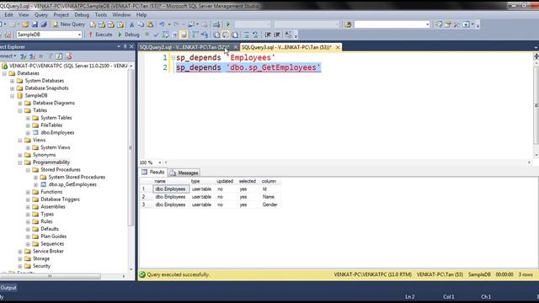Viewport: 539px width, 303px height.
Task: Click the New Query toolbar button
Action: tap(68, 24)
